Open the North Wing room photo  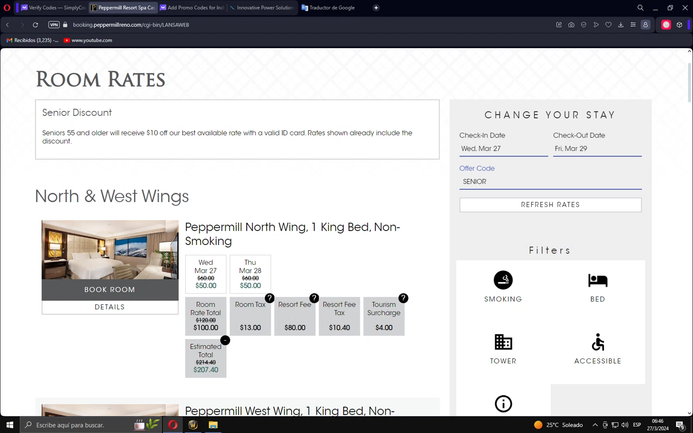(110, 250)
